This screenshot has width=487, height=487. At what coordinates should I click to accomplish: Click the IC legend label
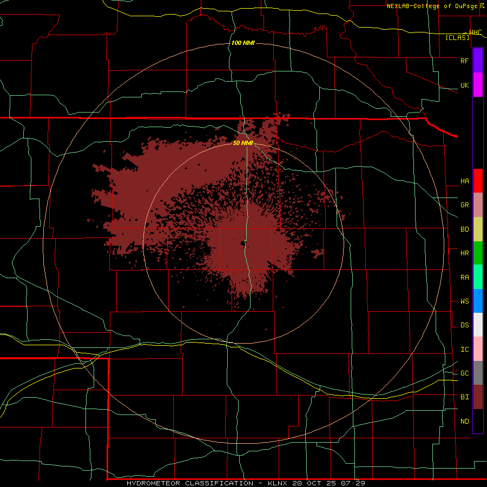pos(464,350)
